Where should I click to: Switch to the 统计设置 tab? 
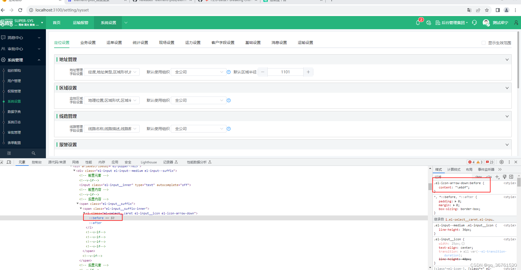tap(140, 43)
